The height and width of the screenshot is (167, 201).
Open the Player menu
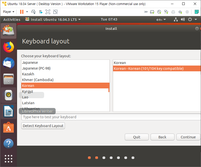[x=9, y=12]
